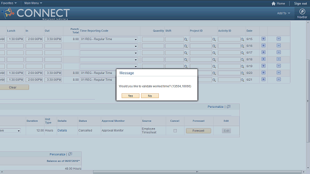The height and width of the screenshot is (174, 310).
Task: Look up Project ID for the 6/15 row
Action: (214, 40)
